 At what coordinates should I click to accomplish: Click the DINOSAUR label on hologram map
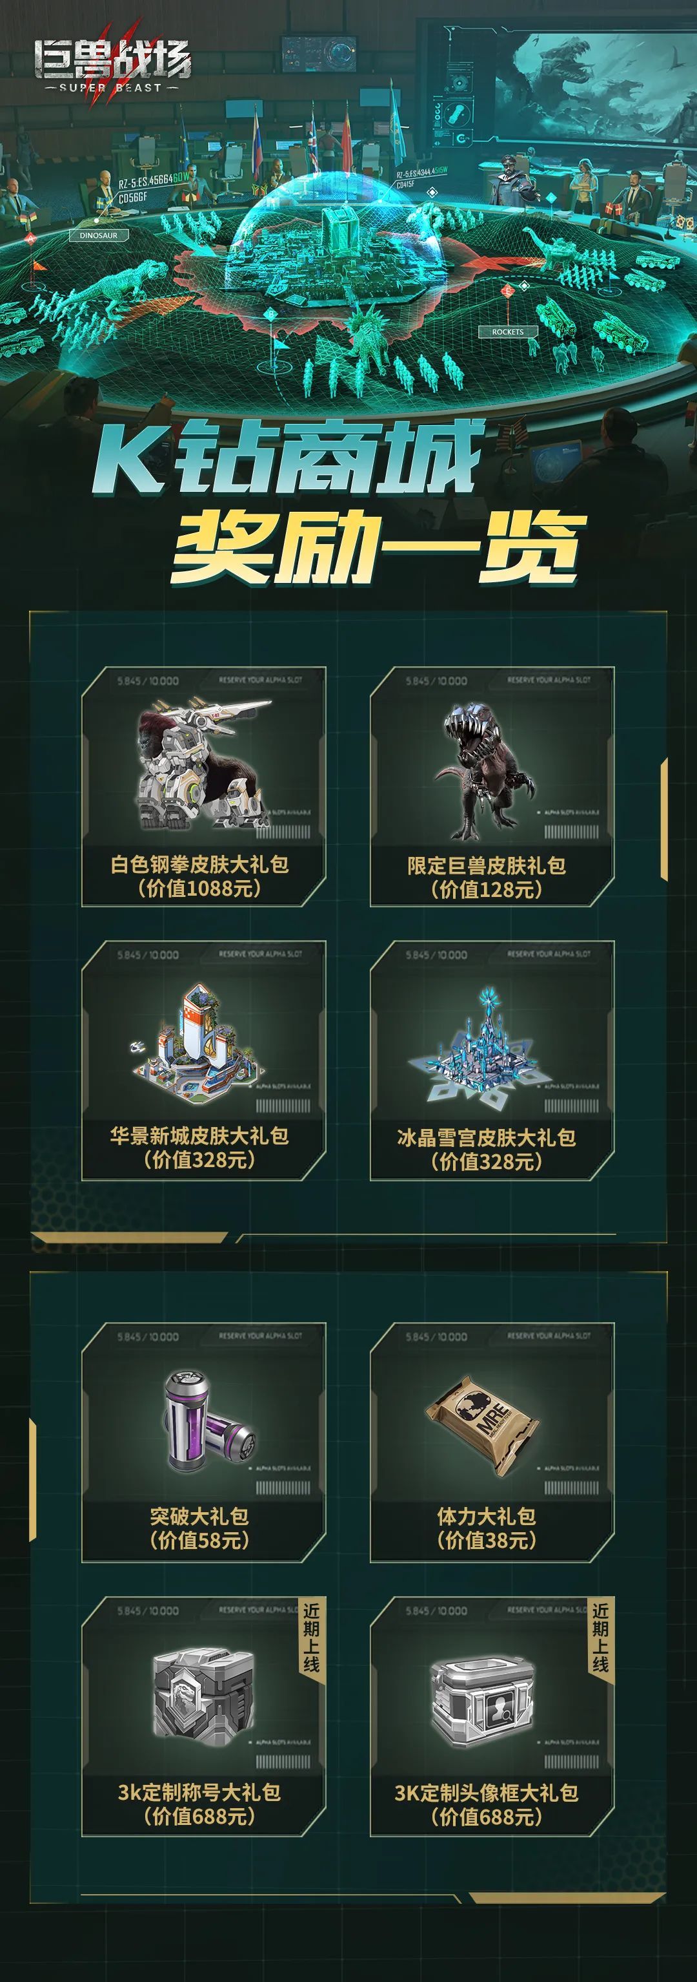[98, 235]
